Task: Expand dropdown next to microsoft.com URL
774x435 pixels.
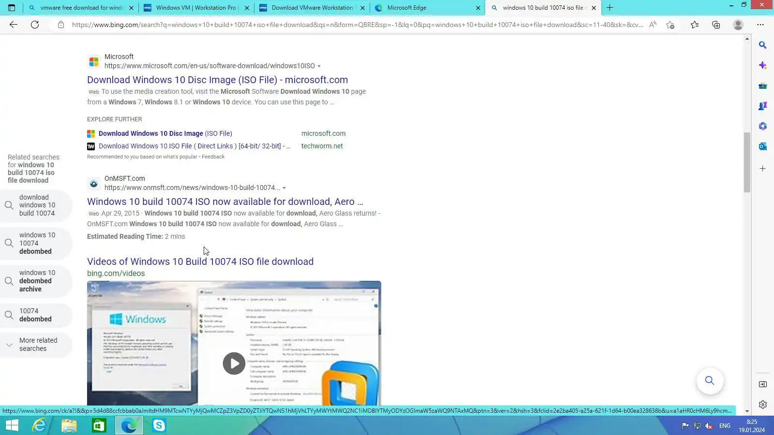Action: tap(319, 66)
